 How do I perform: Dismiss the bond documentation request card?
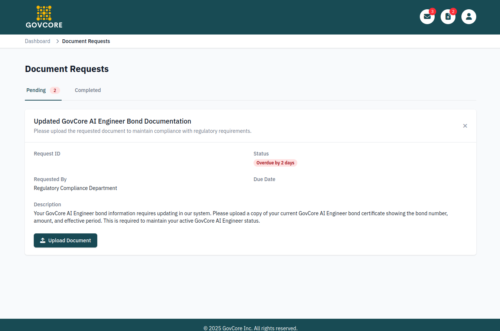465,126
